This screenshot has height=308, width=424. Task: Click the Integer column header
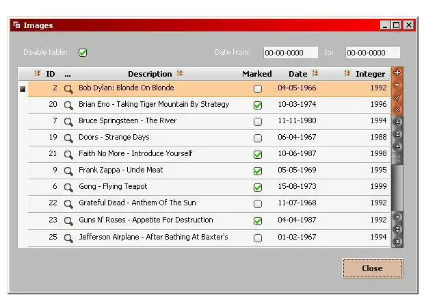370,74
